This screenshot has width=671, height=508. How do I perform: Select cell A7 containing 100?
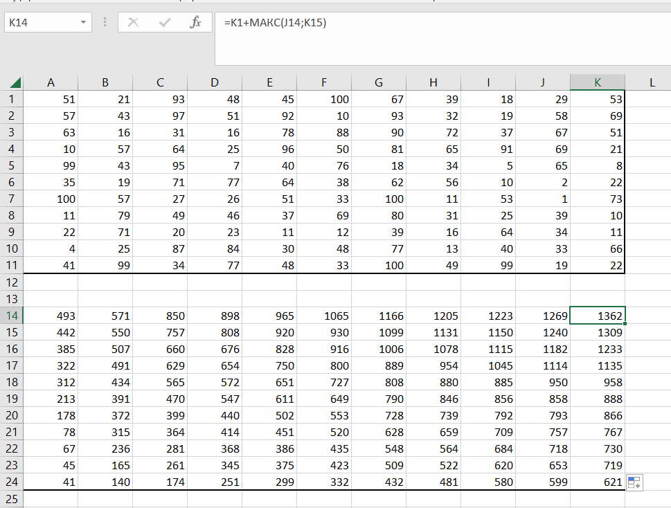tap(51, 199)
